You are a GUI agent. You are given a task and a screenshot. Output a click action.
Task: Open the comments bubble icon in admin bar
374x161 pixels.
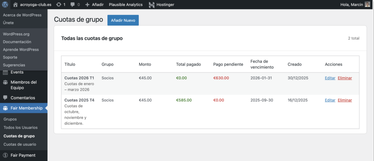72,5
